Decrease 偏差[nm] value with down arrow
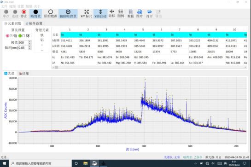 point(29,49)
